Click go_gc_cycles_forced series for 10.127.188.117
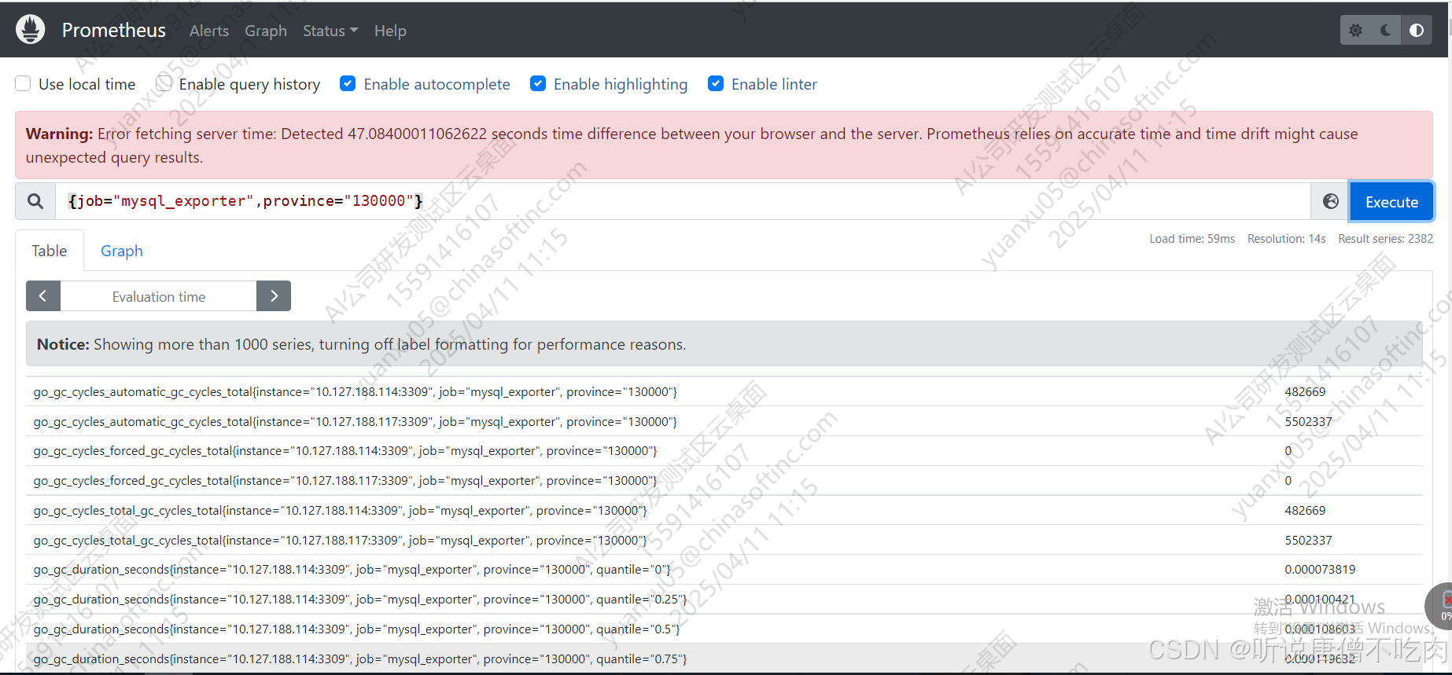Screen dimensions: 1452x675 [345, 480]
